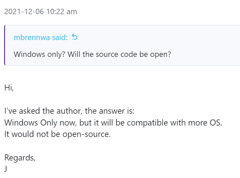Click the 'Hi,' greeting line

click(9, 88)
